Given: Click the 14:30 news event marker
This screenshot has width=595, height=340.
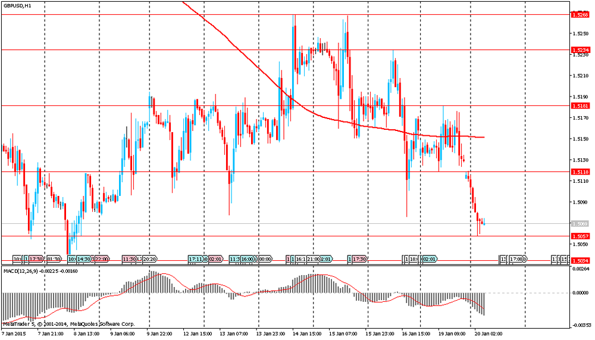Looking at the screenshot, I should coord(82,259).
